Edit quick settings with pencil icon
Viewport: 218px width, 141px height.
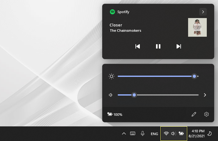(194, 114)
